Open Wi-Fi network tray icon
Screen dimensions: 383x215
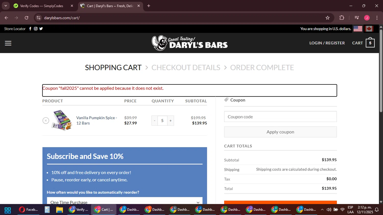[343, 210]
